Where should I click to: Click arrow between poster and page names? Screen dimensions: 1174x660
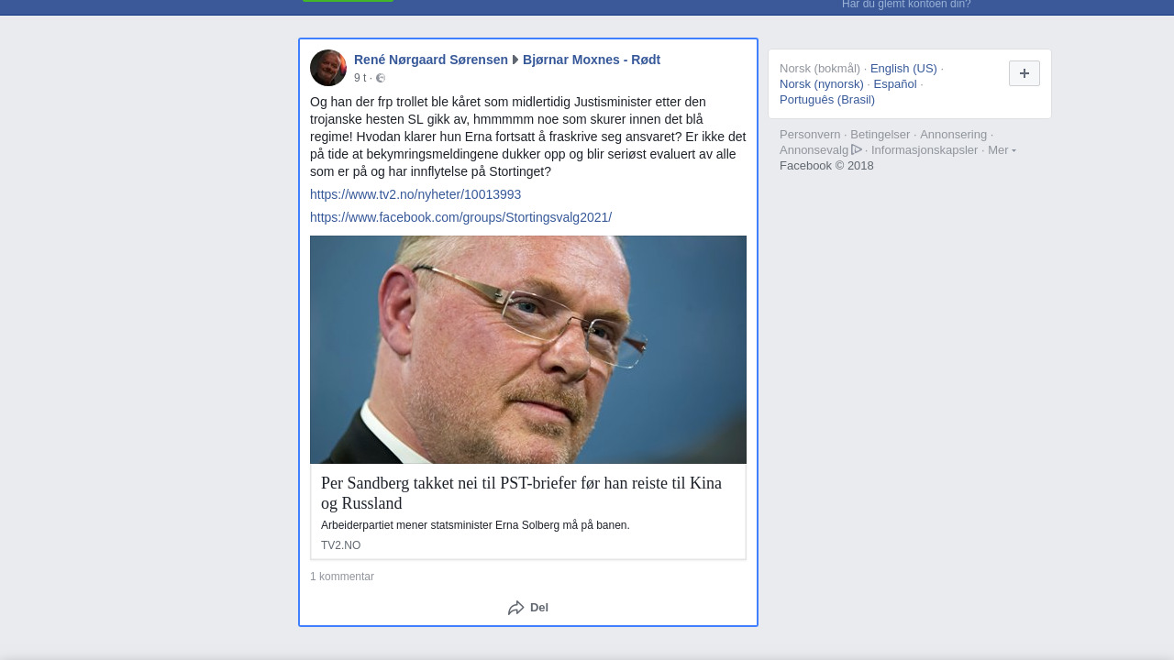(515, 60)
